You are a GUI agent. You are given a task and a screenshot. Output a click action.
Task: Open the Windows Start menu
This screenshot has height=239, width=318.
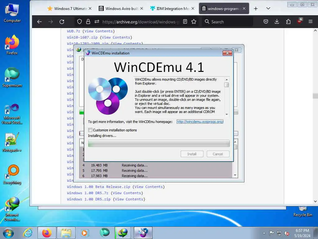8,233
